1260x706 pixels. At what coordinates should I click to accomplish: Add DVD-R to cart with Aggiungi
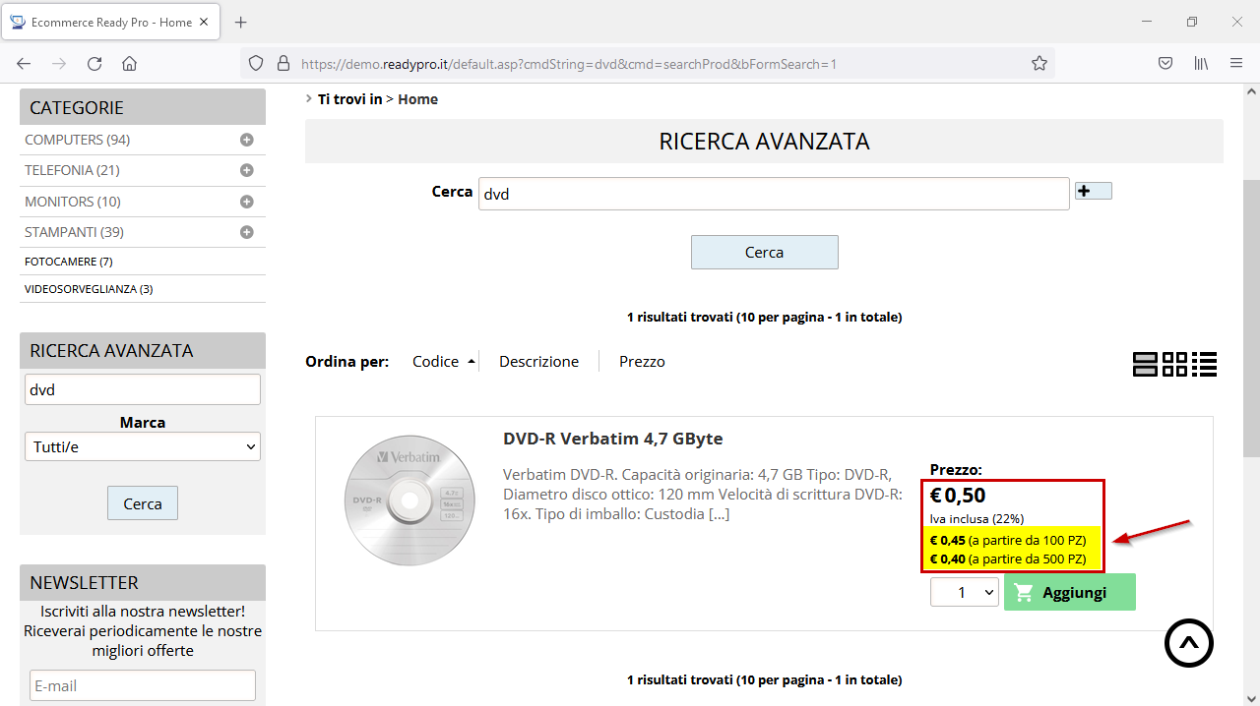(x=1070, y=592)
